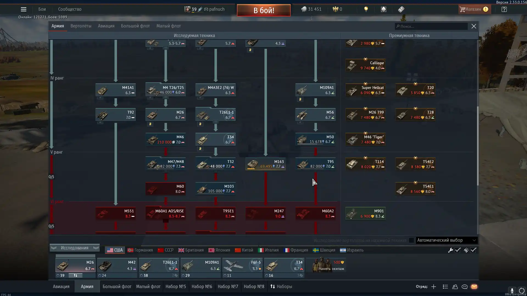527x296 pixels.
Task: Toggle auto-ammo refill checkbox next to shells
Action: pyautogui.click(x=473, y=250)
